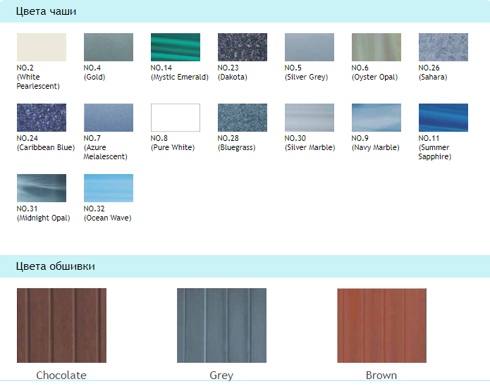The height and width of the screenshot is (391, 490).
Task: Open the Chocolate cabinet panel image
Action: pos(61,325)
